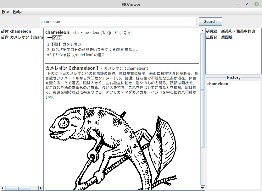Select the 広辞苑 第四版 dictionary

click(219, 37)
